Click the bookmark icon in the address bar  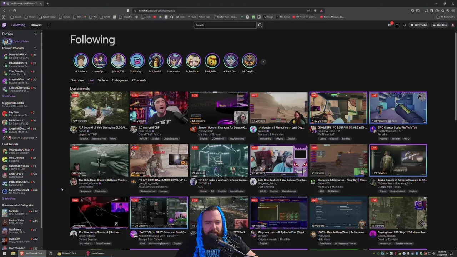128,11
